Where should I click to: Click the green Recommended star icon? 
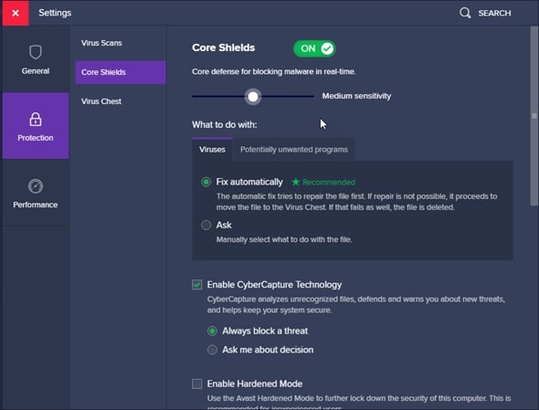296,182
